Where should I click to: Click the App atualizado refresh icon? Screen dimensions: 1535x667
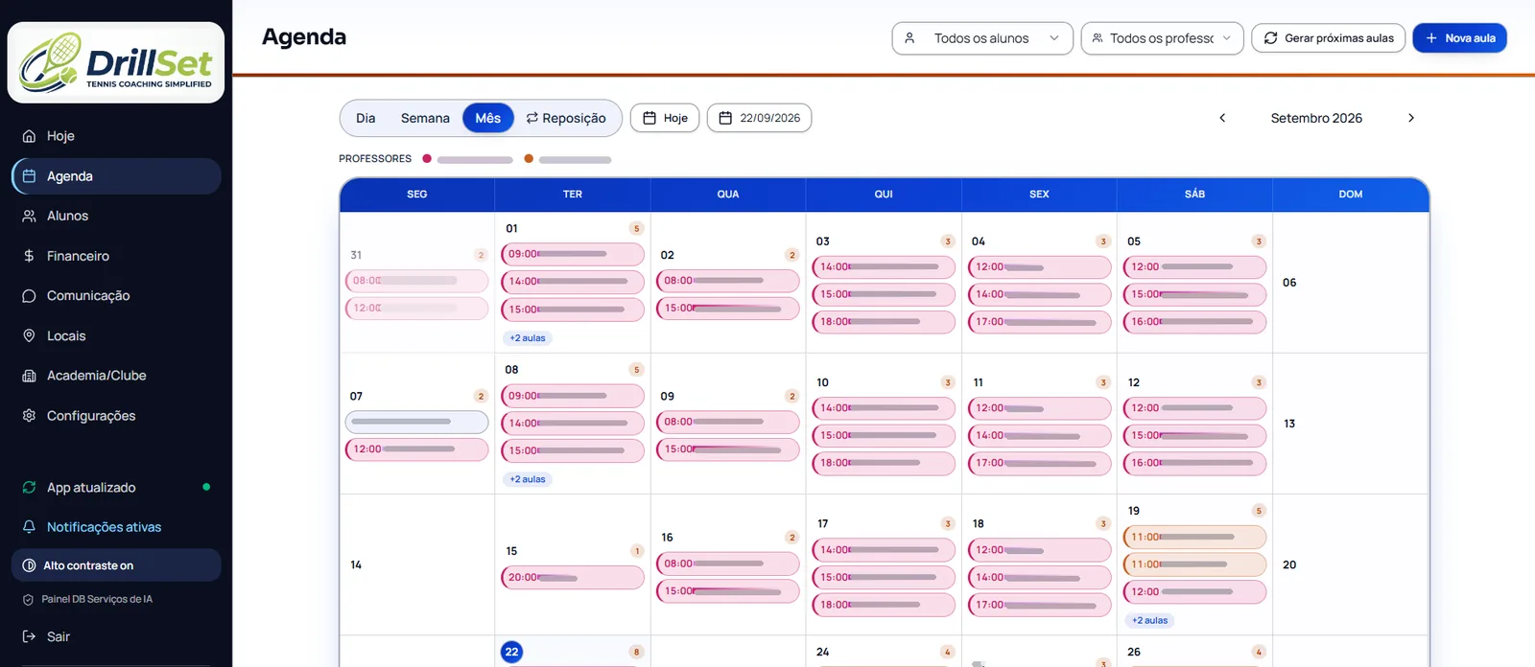coord(29,487)
